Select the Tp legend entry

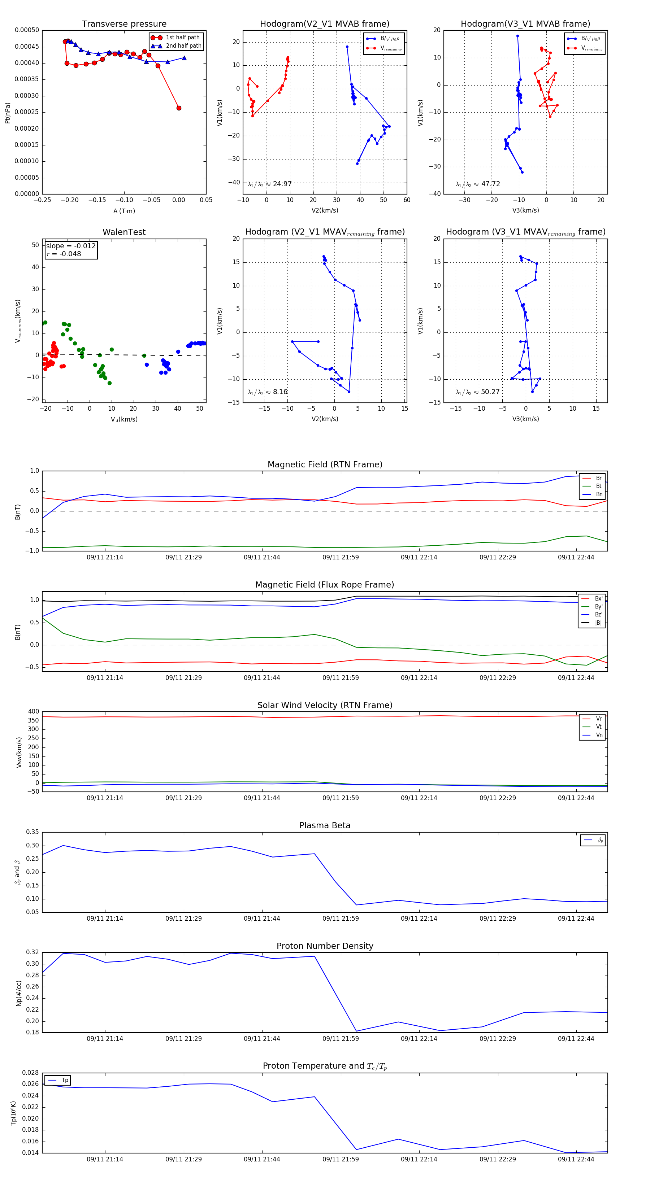(58, 1081)
